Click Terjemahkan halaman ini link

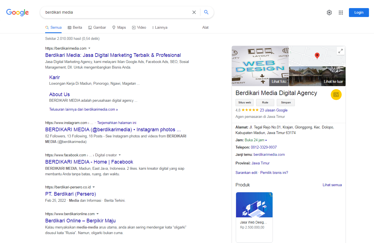coord(116,123)
